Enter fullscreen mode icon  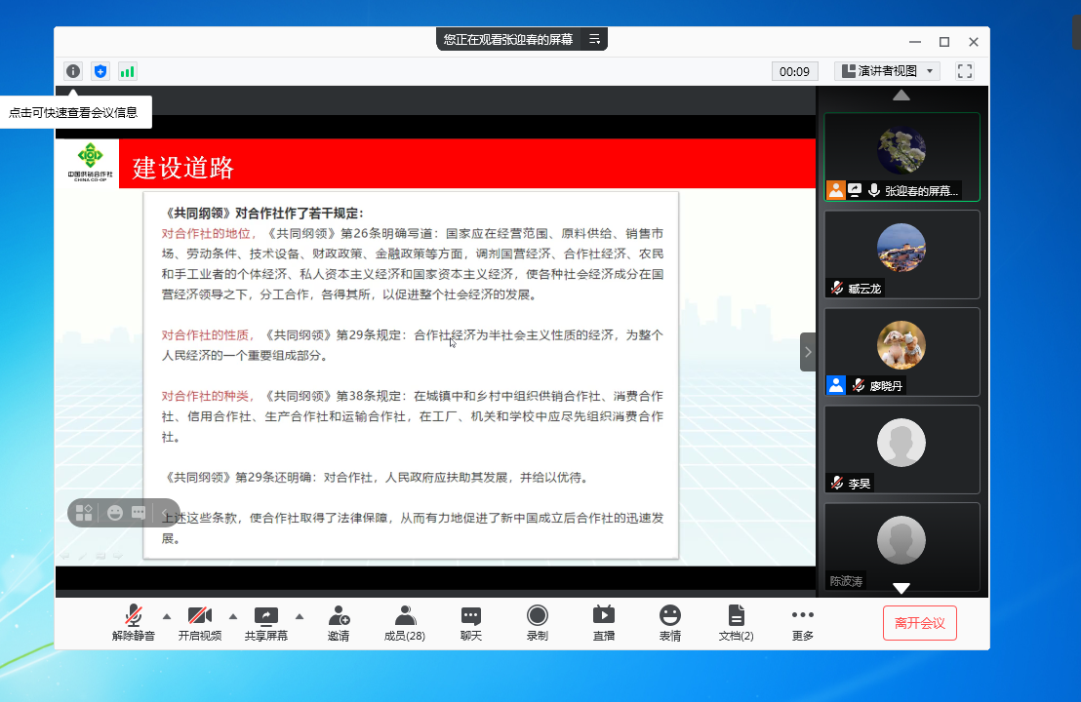pos(965,71)
